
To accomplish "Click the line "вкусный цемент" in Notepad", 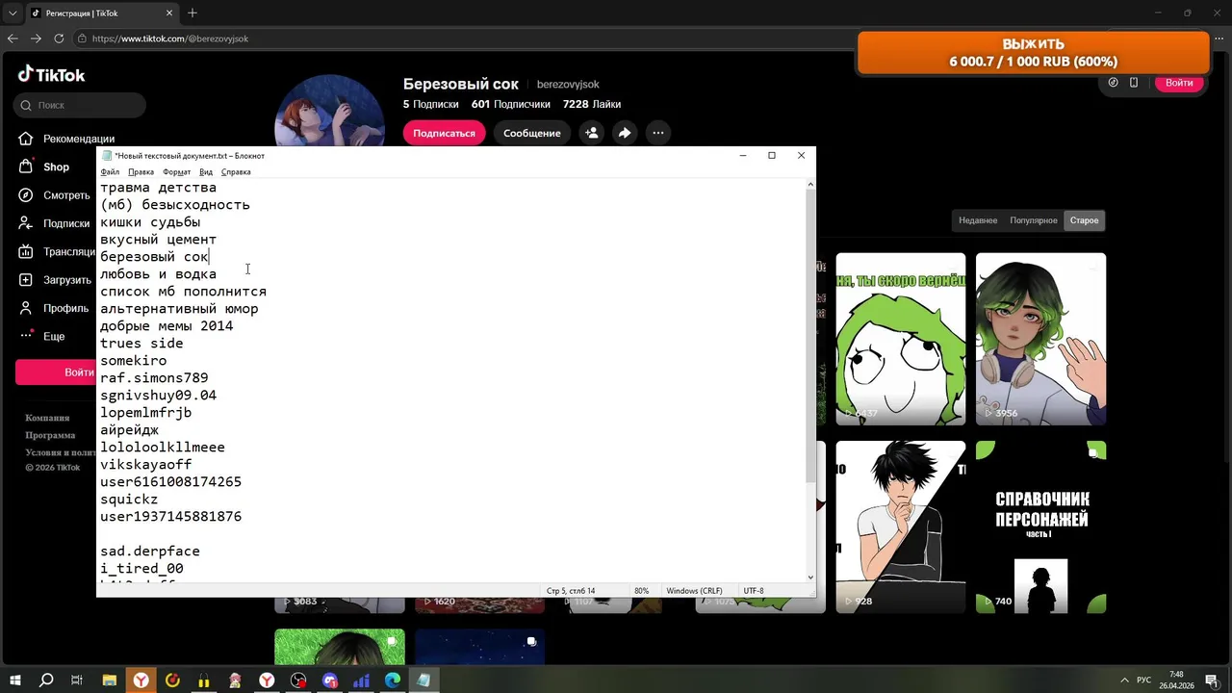I will pyautogui.click(x=158, y=240).
